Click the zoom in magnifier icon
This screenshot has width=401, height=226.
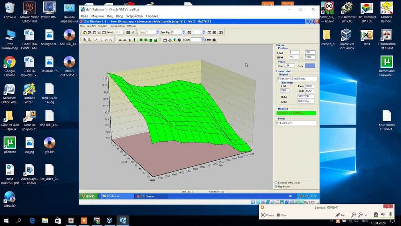point(85,40)
